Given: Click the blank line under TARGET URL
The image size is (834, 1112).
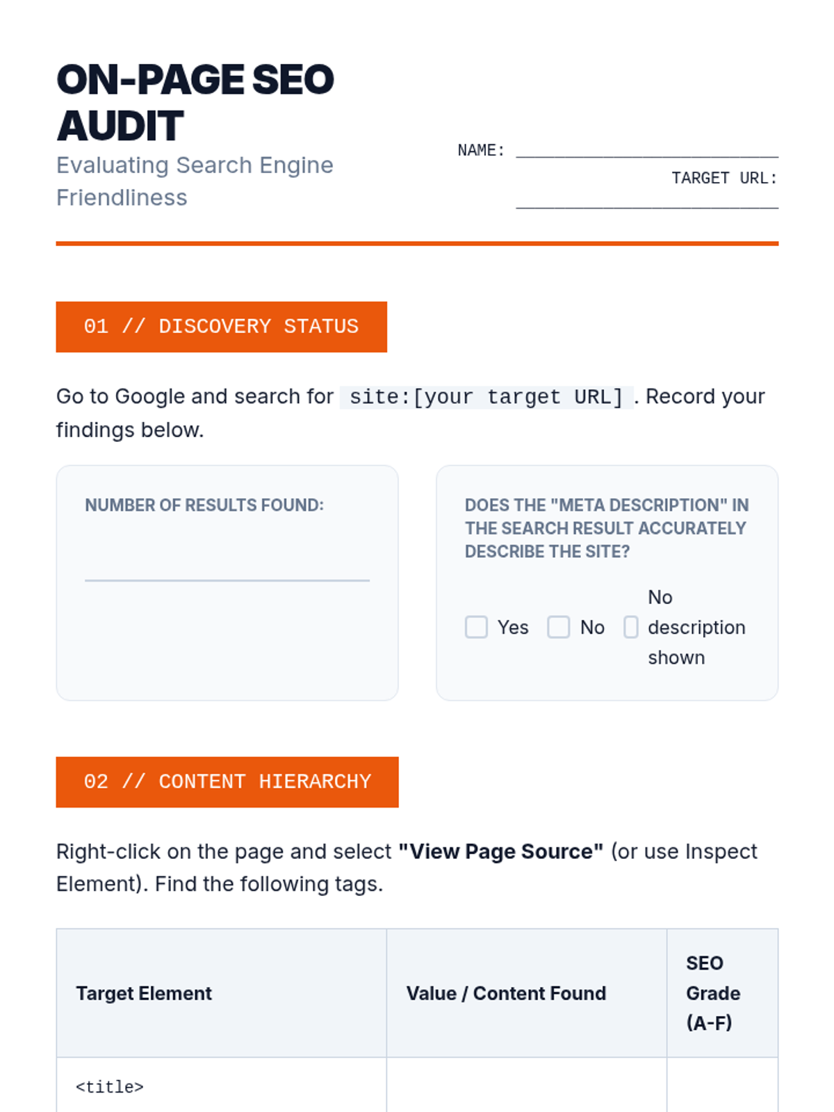Looking at the screenshot, I should pyautogui.click(x=646, y=200).
